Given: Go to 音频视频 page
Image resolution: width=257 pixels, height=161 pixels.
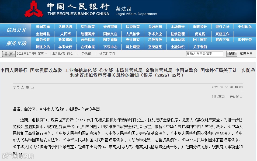Looking at the screenshot, I should pyautogui.click(x=155, y=40).
